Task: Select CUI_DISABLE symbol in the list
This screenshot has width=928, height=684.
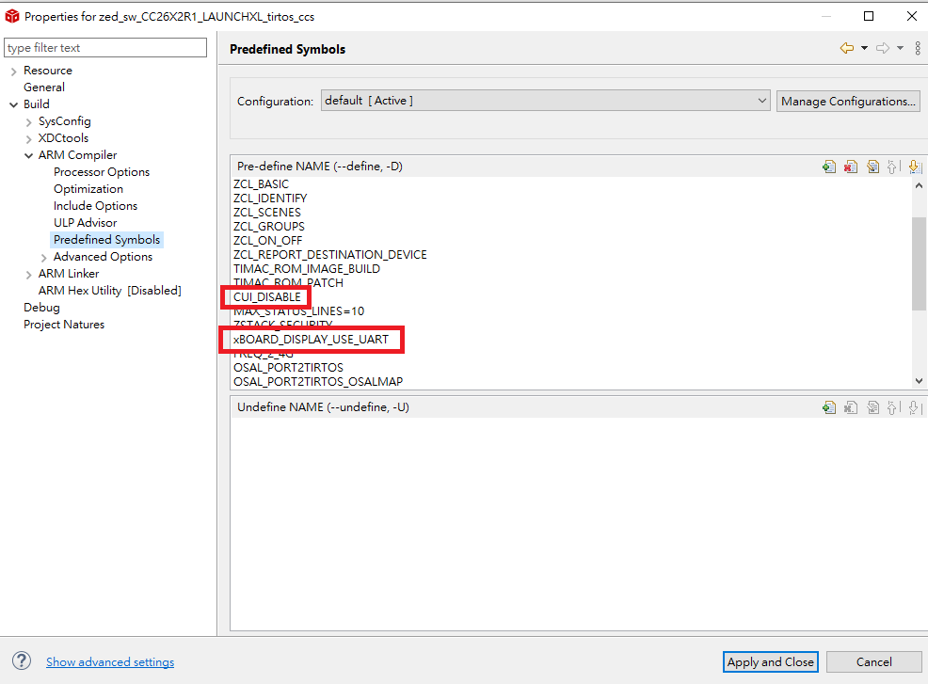Action: click(x=267, y=297)
